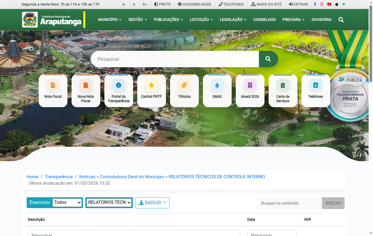Click the Araputanga municipal logo
The width and height of the screenshot is (373, 236).
coord(54,20)
